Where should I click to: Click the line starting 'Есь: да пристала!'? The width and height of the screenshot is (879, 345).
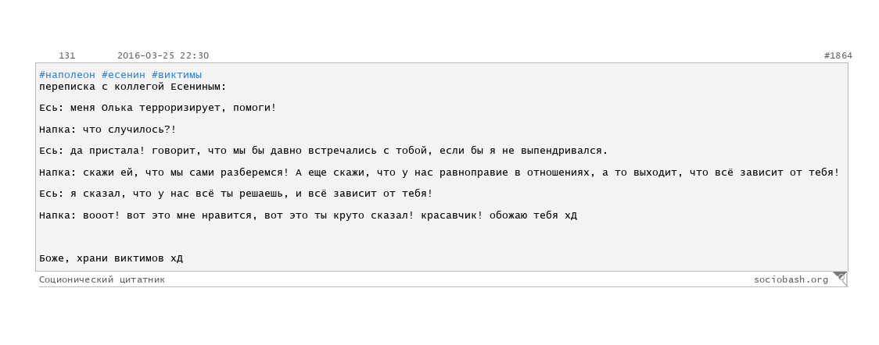pyautogui.click(x=324, y=151)
